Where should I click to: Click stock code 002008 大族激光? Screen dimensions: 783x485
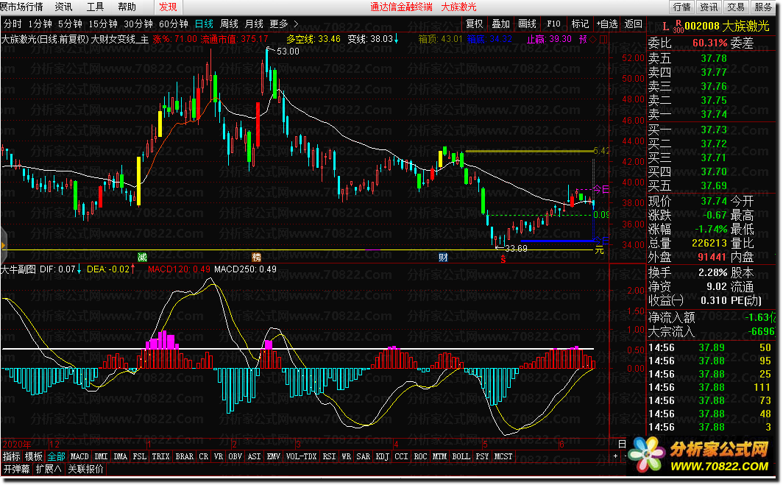tap(727, 26)
